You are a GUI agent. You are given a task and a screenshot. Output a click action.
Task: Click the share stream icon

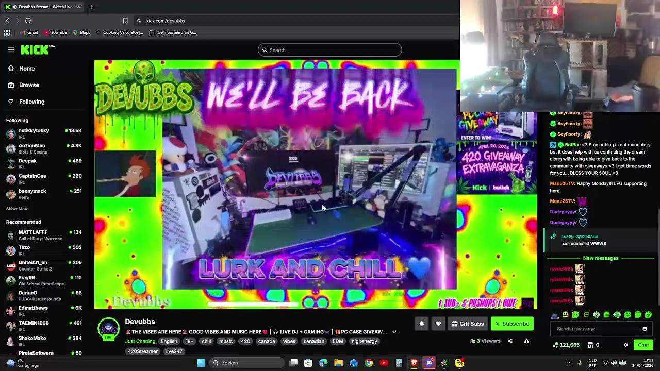(x=510, y=341)
